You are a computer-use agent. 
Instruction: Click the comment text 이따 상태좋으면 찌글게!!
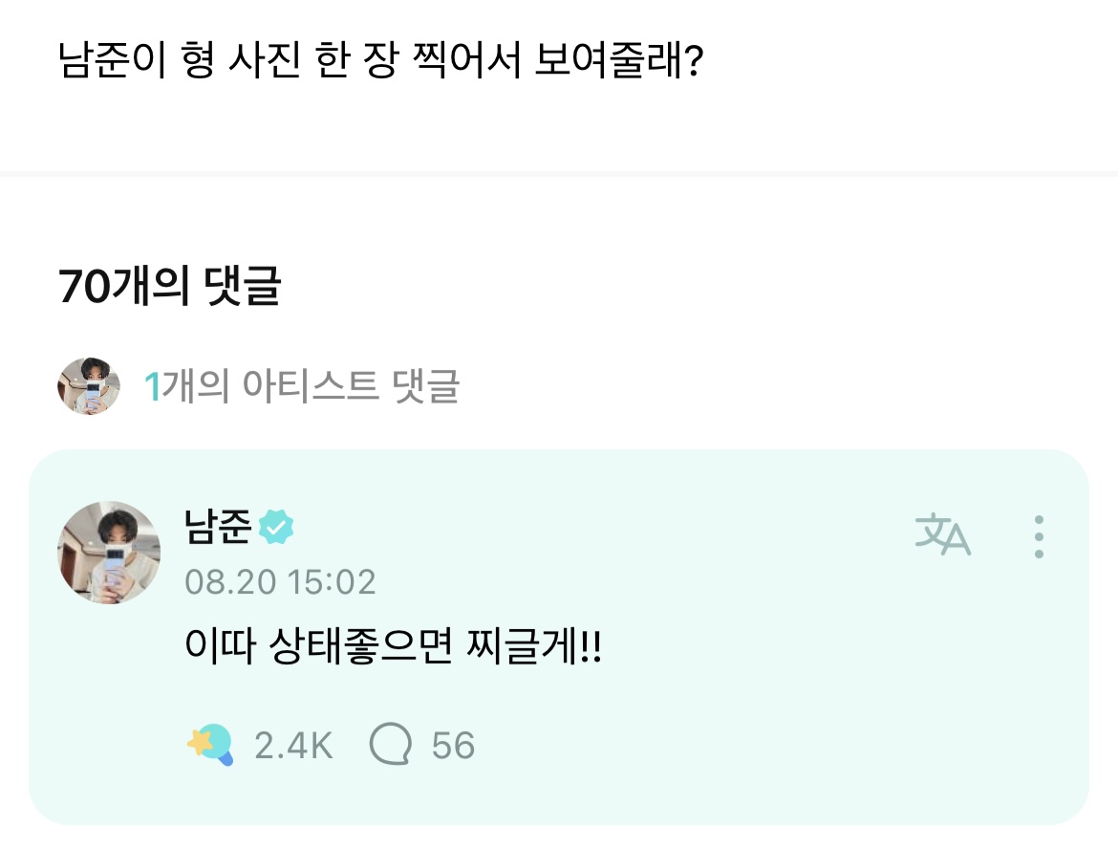click(x=393, y=650)
